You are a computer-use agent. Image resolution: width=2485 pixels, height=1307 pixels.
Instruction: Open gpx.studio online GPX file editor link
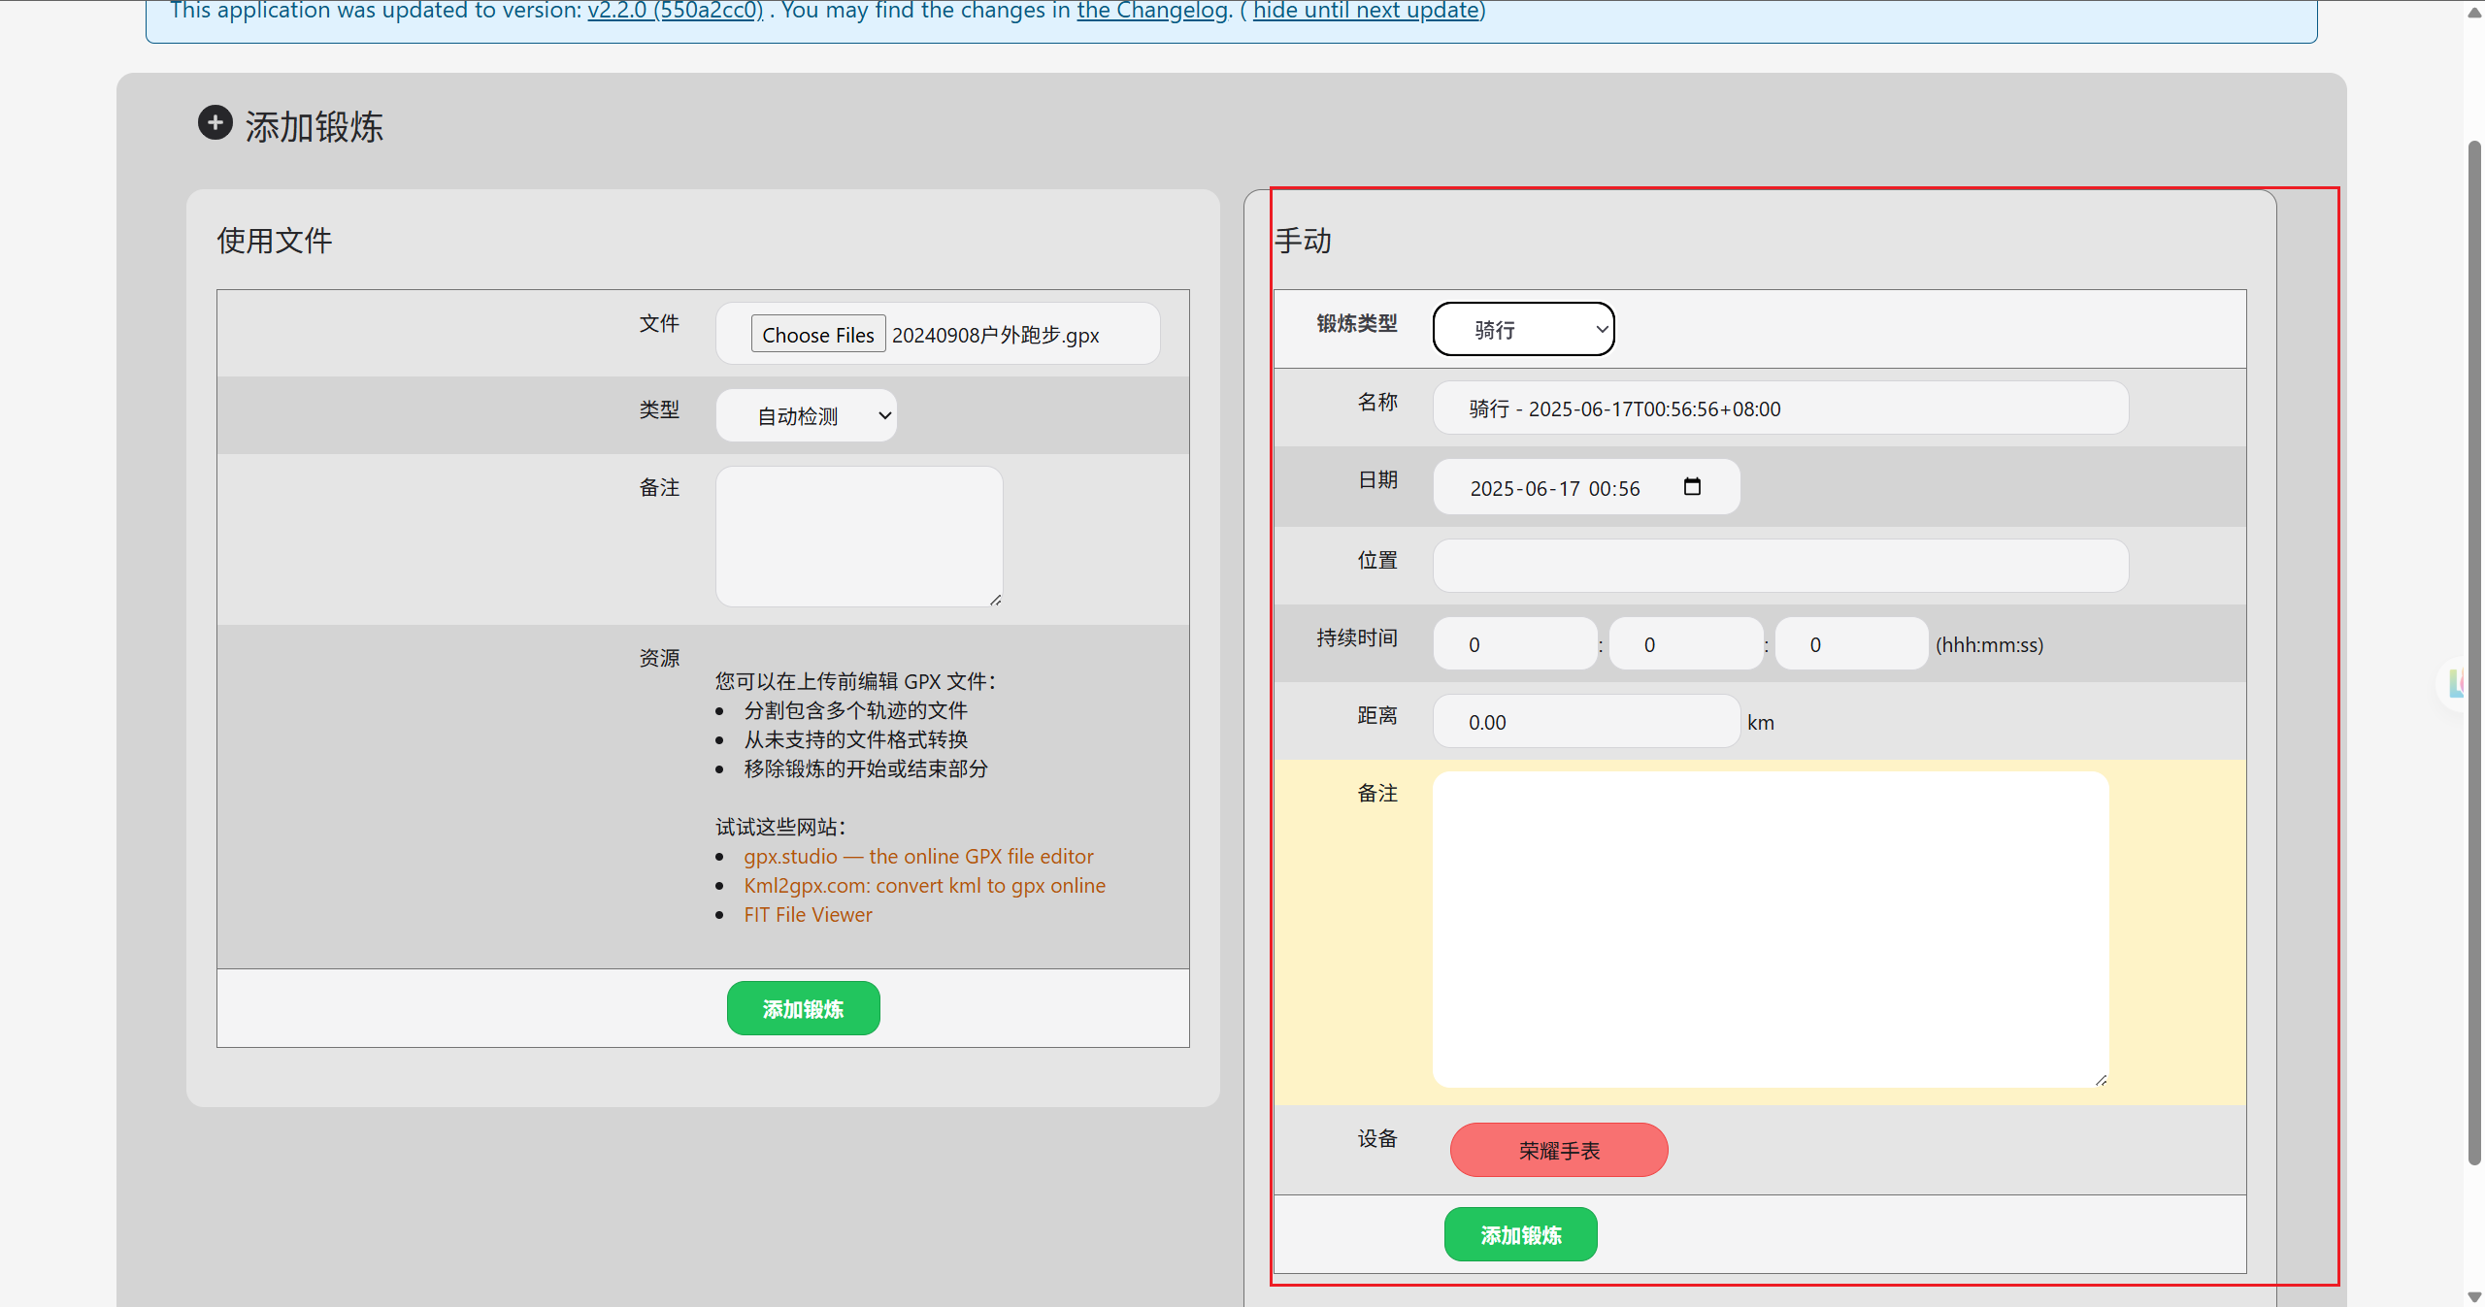point(918,857)
